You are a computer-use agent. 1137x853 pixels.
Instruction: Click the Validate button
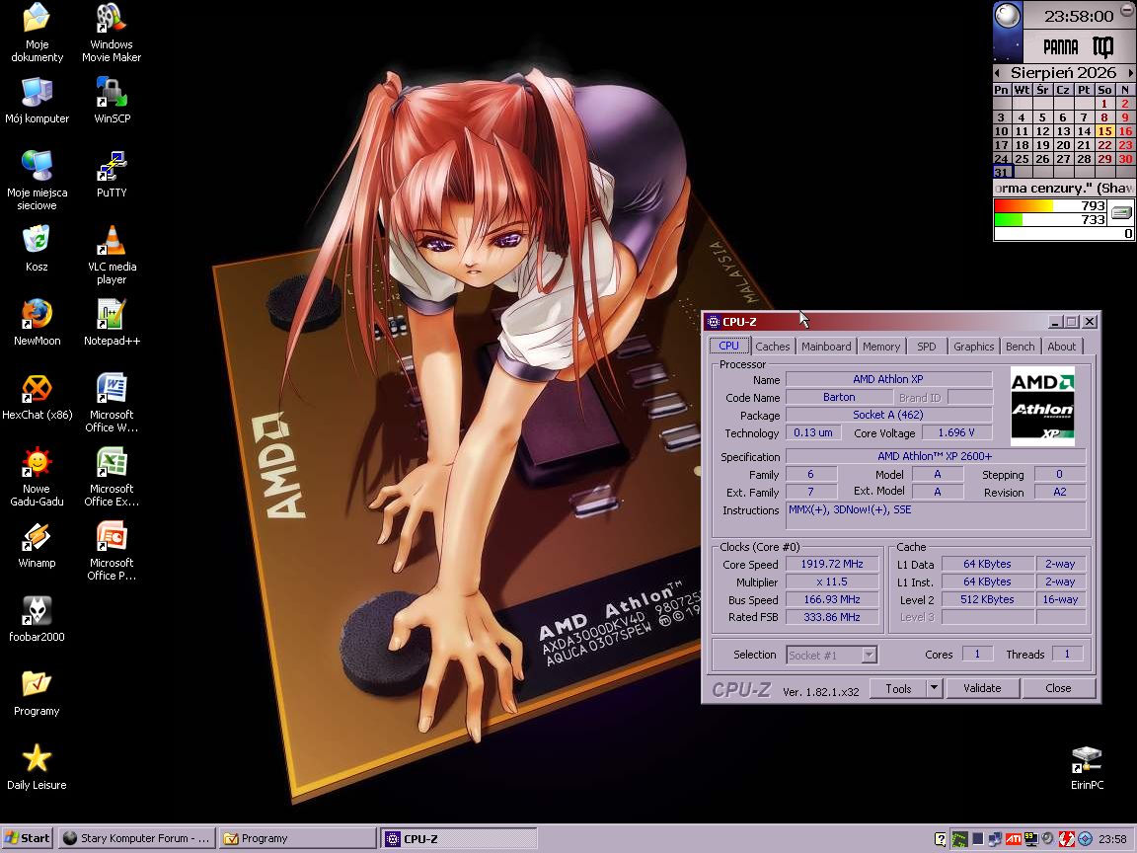click(982, 688)
